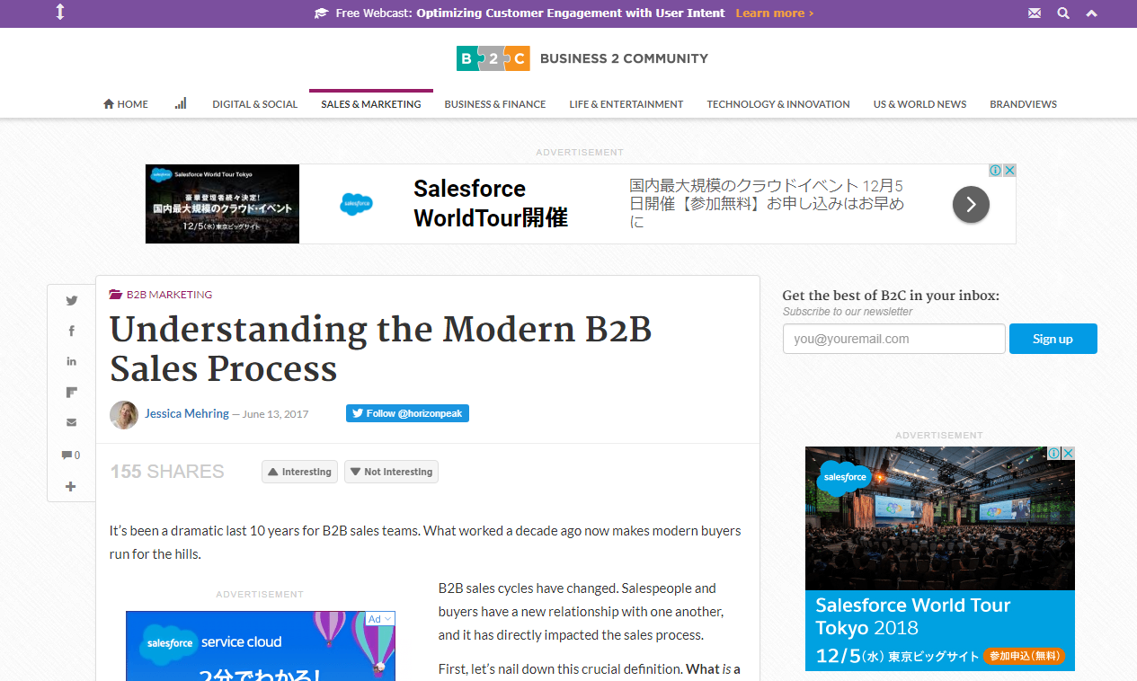Click the Salesforce World Tour banner thumbnail
1137x681 pixels.
222,204
